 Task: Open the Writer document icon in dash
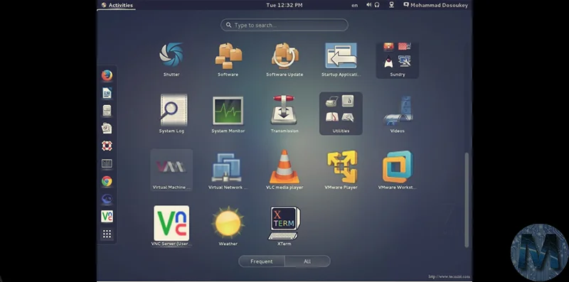point(107,93)
